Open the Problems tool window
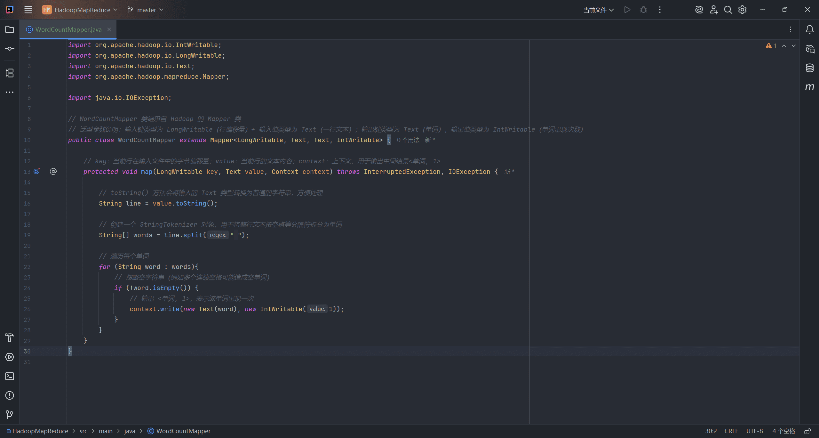This screenshot has height=438, width=819. 10,395
